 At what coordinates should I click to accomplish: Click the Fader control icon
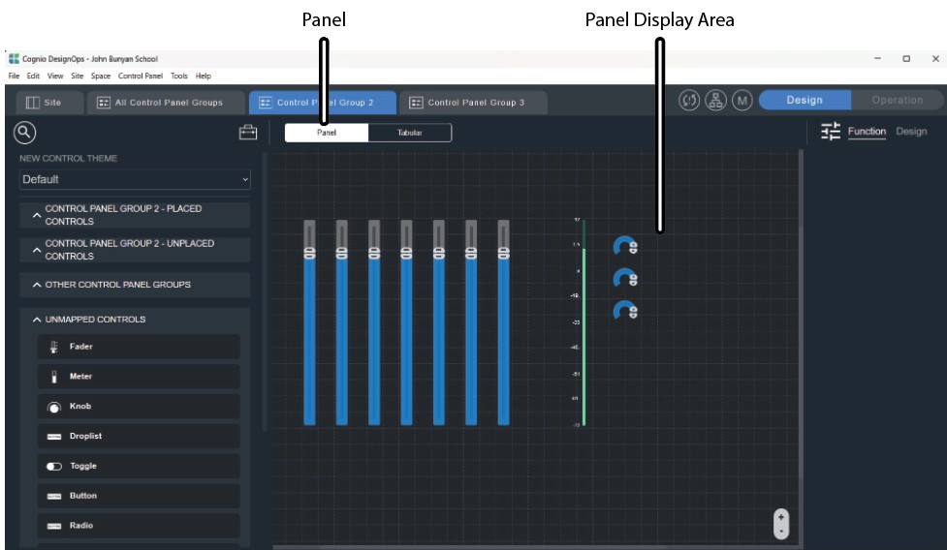[53, 347]
